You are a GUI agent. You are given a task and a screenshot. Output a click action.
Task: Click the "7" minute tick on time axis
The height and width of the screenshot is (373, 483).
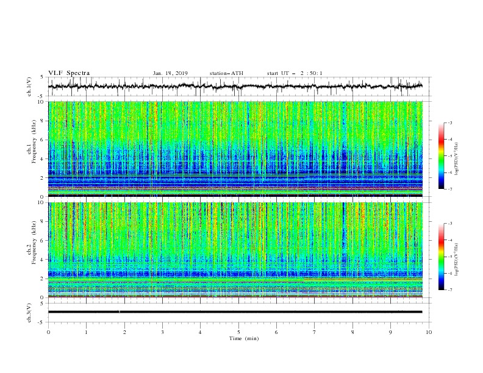tap(315, 332)
